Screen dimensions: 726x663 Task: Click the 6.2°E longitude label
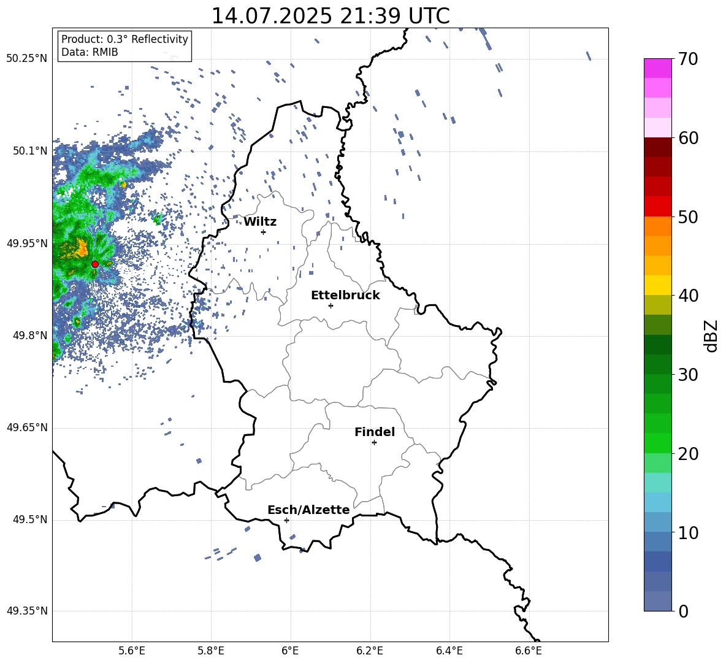[x=370, y=651]
